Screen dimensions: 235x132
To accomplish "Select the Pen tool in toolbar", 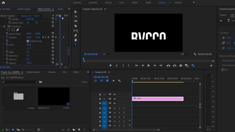I will 76,35.
